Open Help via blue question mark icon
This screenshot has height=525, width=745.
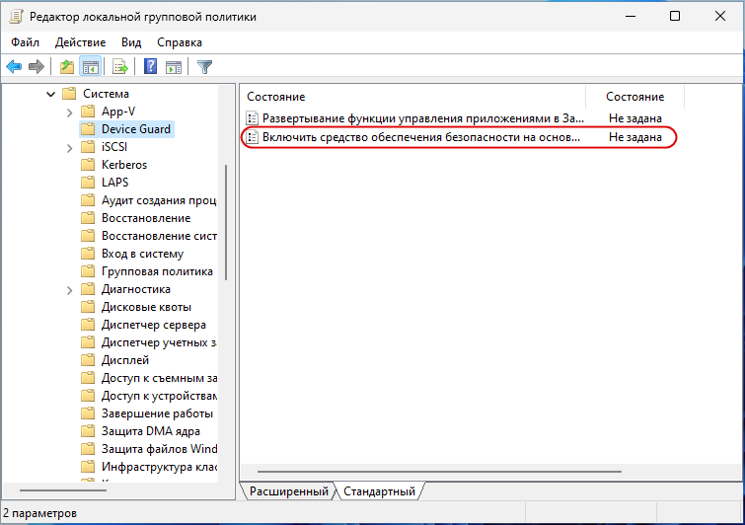pos(150,66)
